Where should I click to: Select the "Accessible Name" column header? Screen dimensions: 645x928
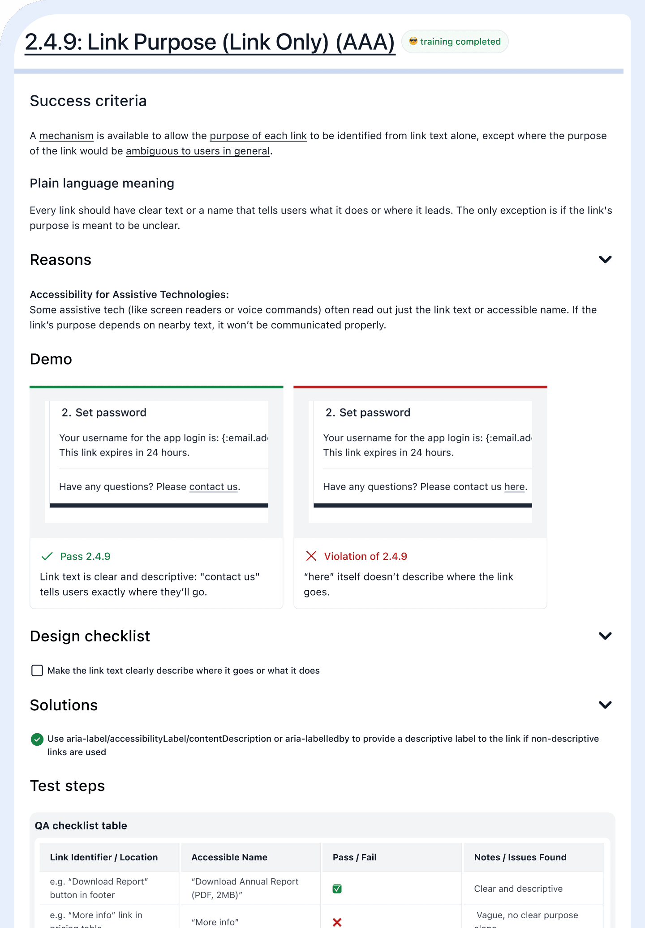(229, 857)
